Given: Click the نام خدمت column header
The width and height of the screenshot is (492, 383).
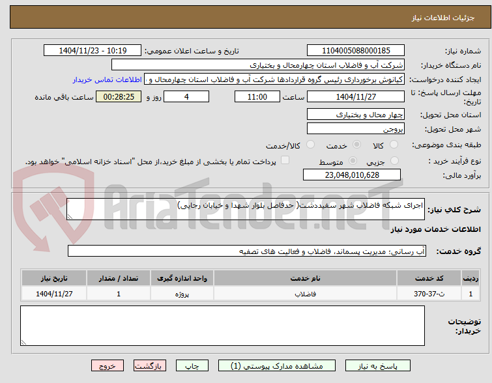Looking at the screenshot, I should tap(306, 278).
